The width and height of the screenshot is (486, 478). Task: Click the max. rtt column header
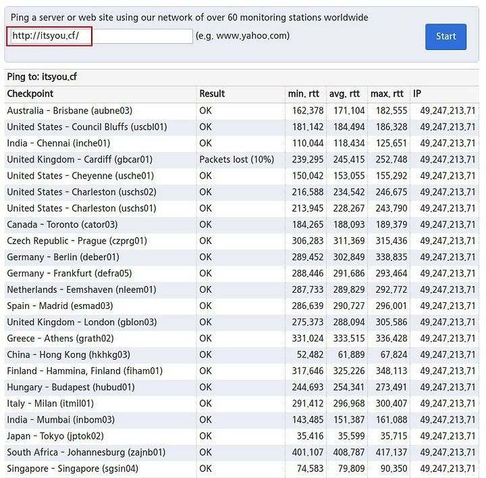(x=387, y=93)
